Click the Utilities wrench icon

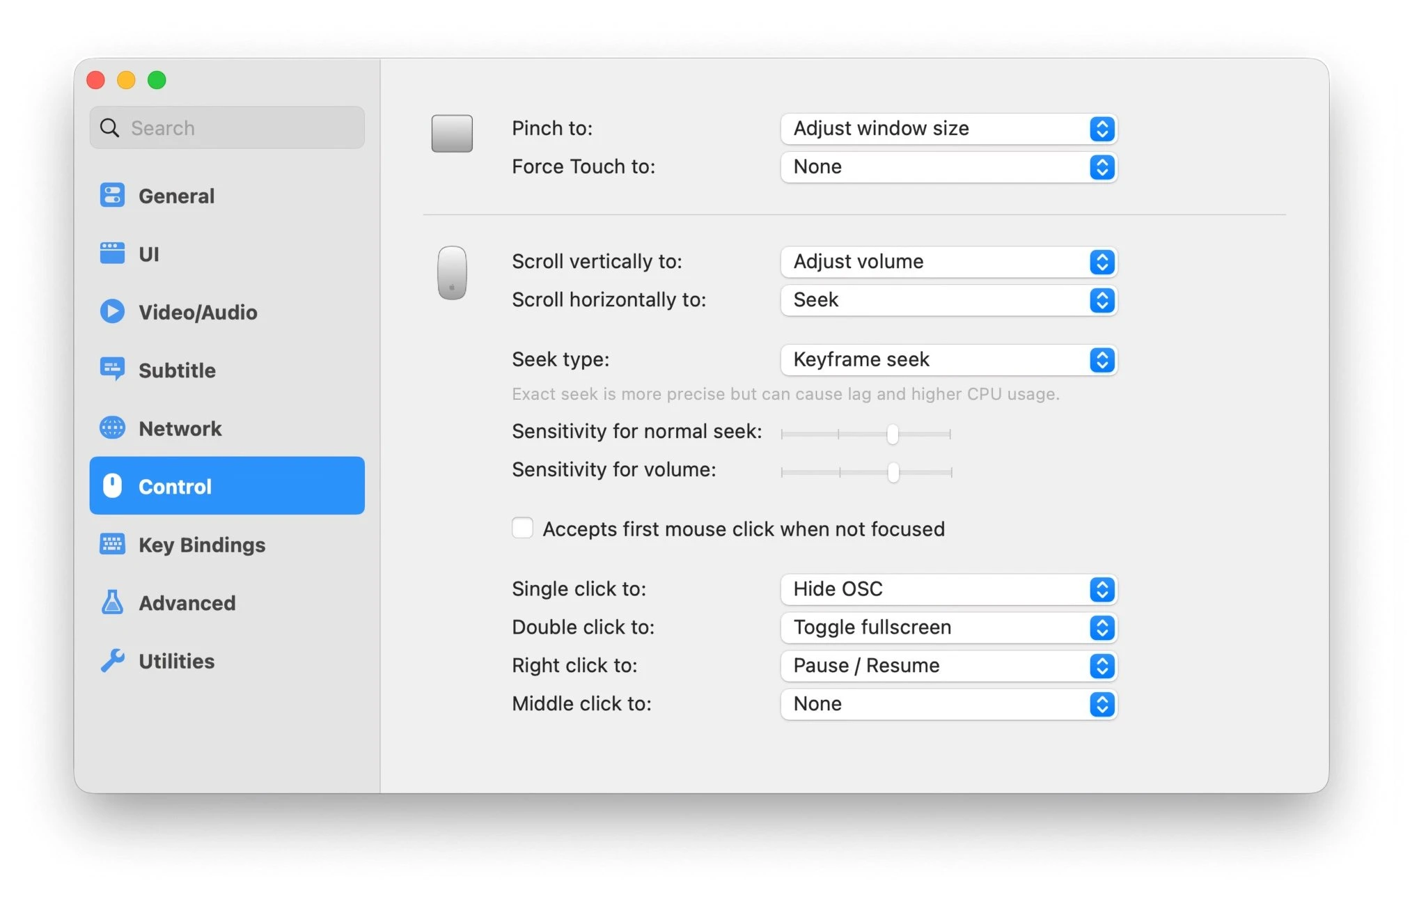(x=112, y=660)
